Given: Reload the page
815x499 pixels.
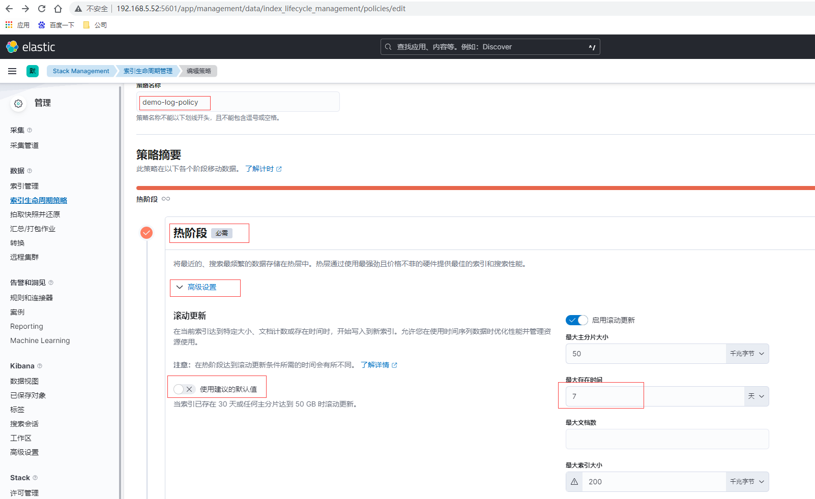Looking at the screenshot, I should coord(42,9).
